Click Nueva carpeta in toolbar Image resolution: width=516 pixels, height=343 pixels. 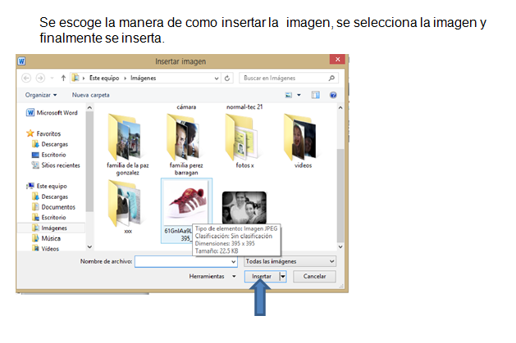(90, 95)
